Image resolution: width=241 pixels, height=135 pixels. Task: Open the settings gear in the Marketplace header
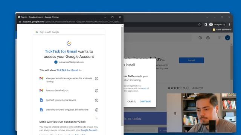208,38
